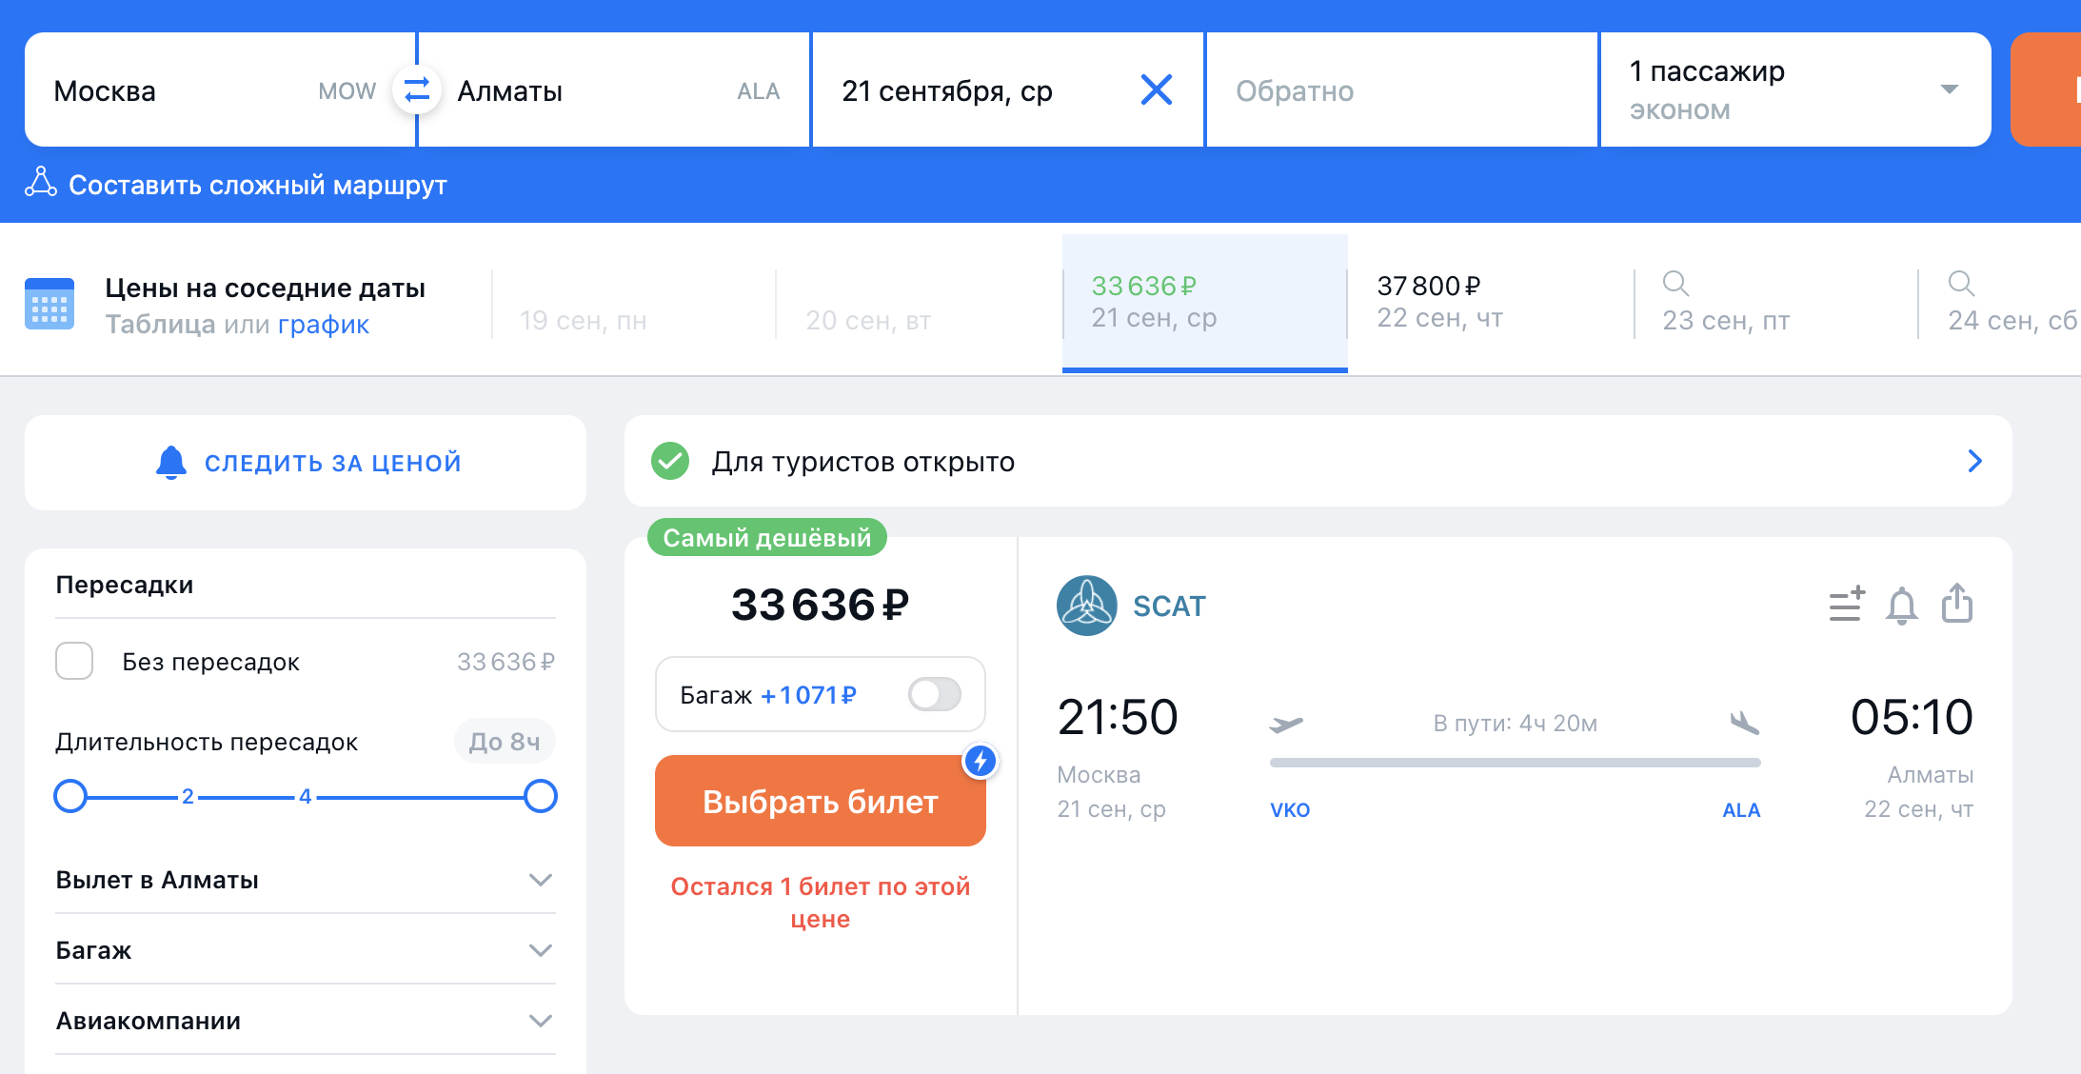Open the график link

coord(323,325)
